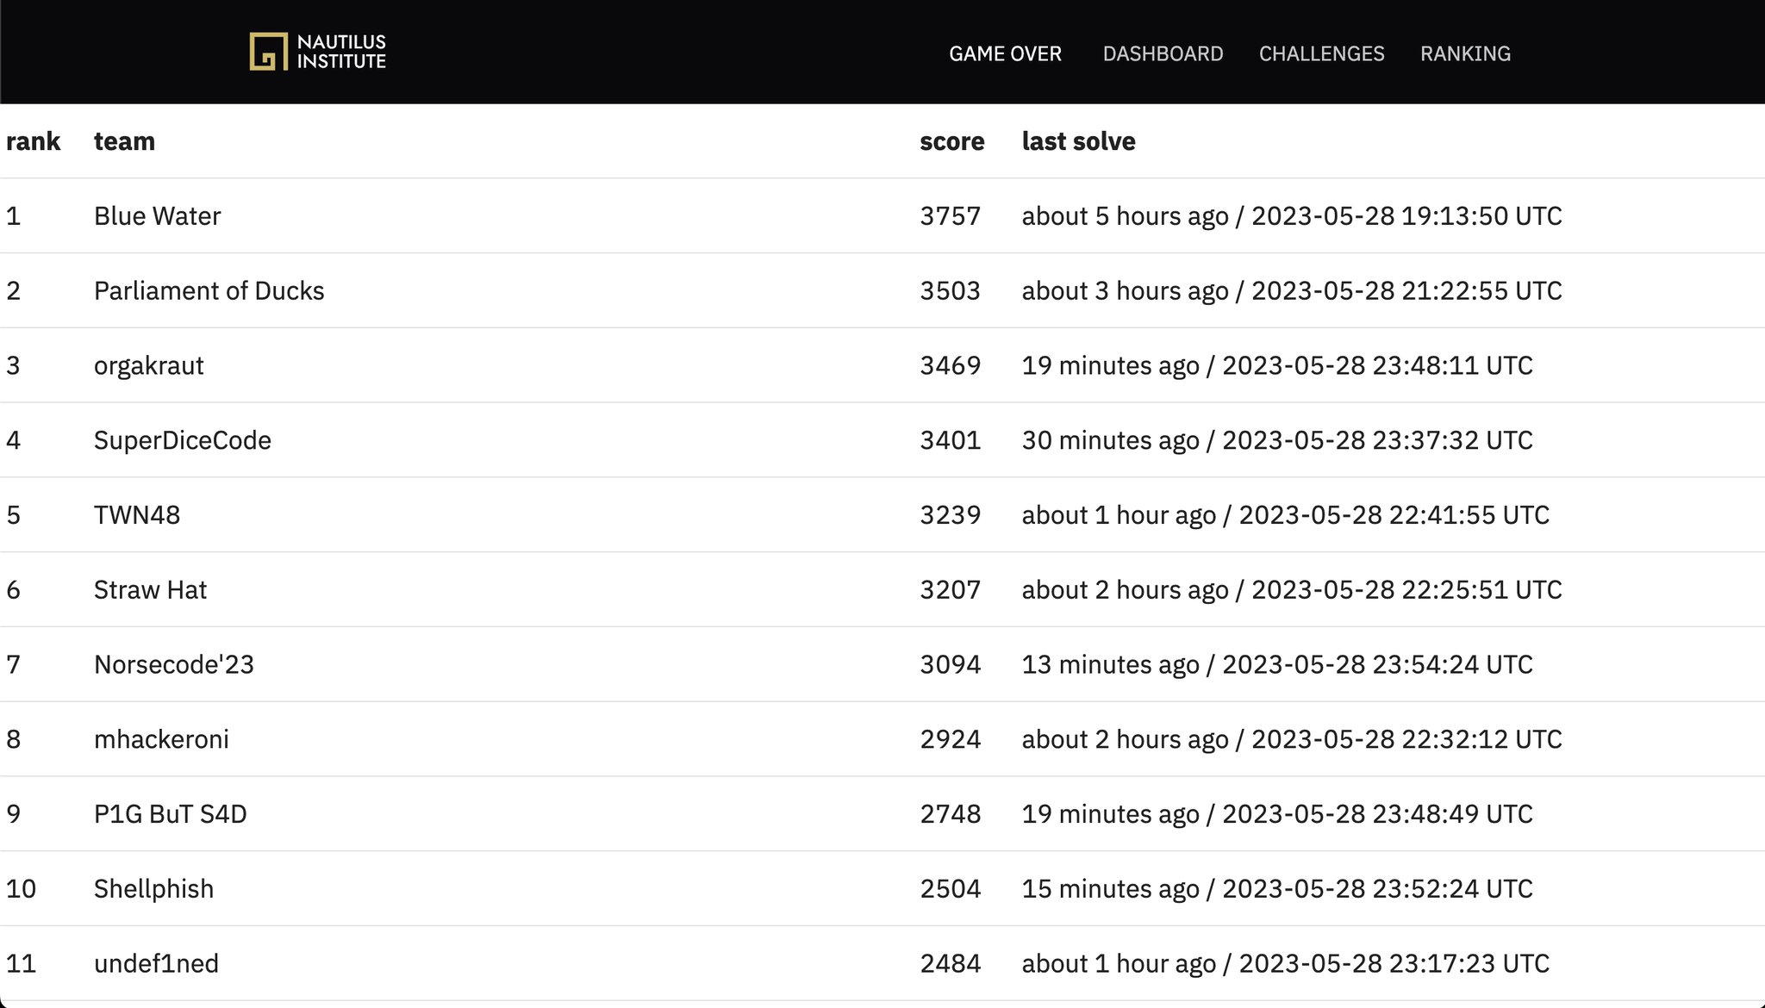This screenshot has width=1765, height=1008.
Task: Select the Blue Water team name
Action: tap(157, 216)
